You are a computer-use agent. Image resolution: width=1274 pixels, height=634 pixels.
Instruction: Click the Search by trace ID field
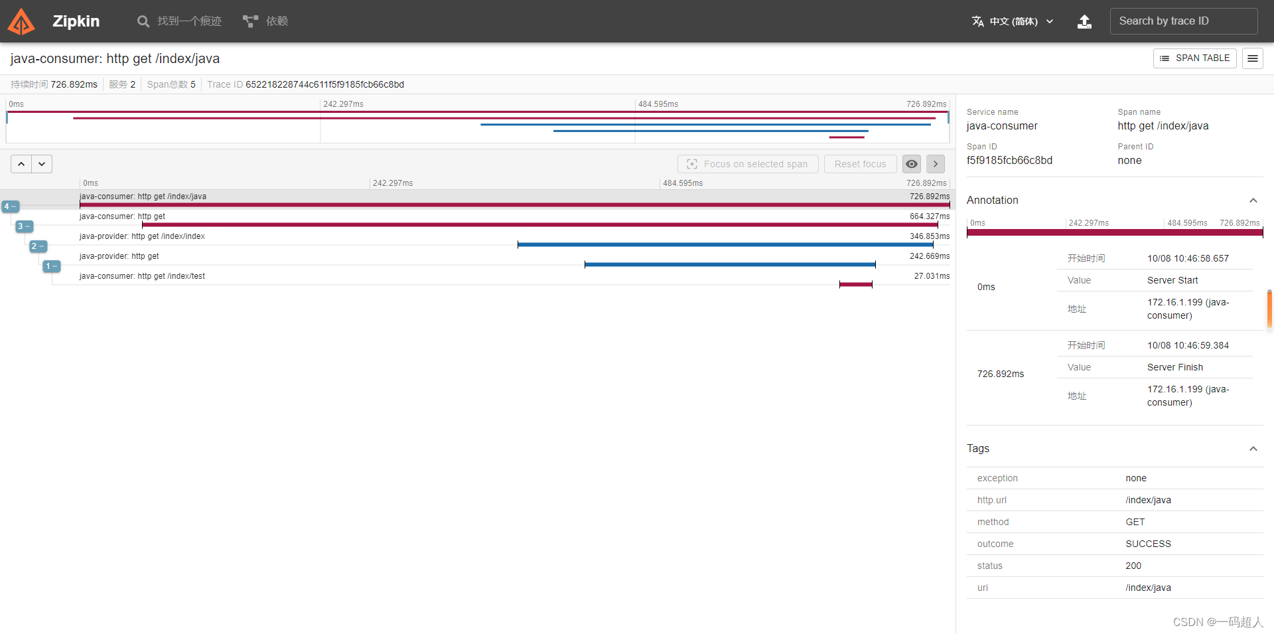point(1184,21)
